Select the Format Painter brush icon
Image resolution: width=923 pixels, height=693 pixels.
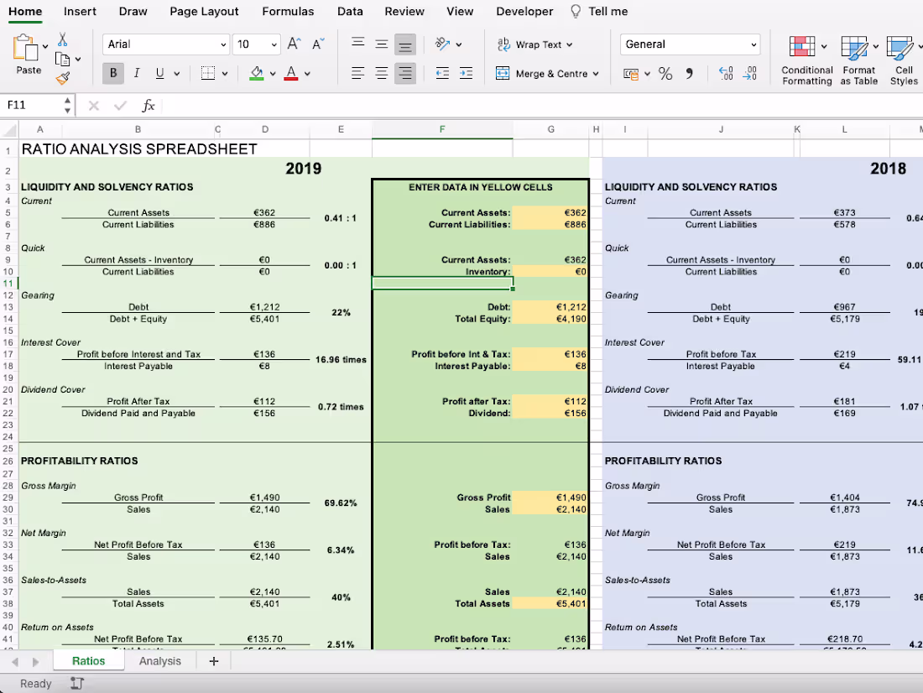coord(62,78)
